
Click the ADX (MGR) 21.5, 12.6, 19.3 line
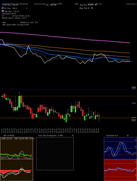pos(20,22)
